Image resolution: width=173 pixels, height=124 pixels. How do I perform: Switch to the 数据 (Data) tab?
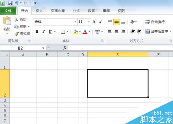(91, 11)
